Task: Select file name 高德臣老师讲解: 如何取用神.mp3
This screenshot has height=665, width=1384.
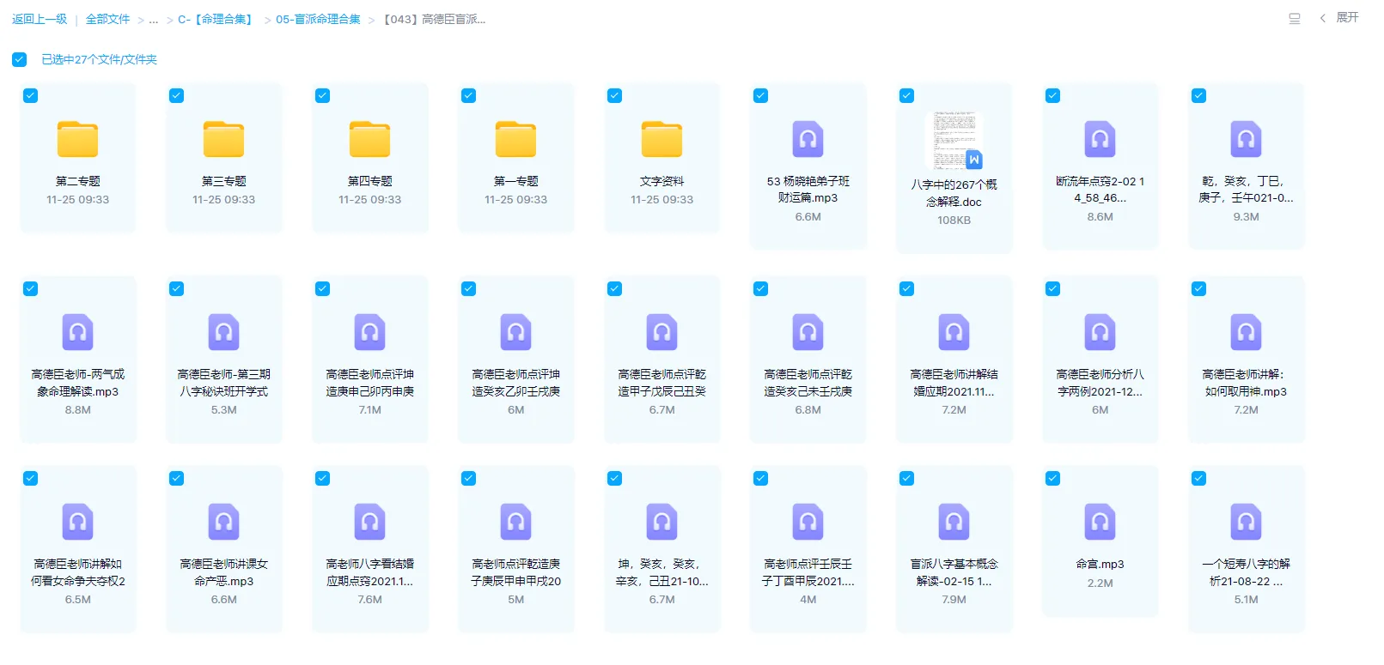Action: click(1247, 383)
